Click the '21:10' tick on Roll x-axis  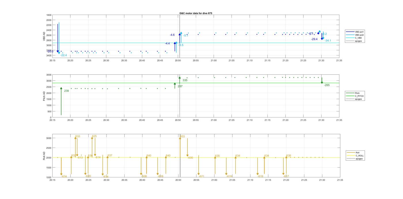[250, 180]
